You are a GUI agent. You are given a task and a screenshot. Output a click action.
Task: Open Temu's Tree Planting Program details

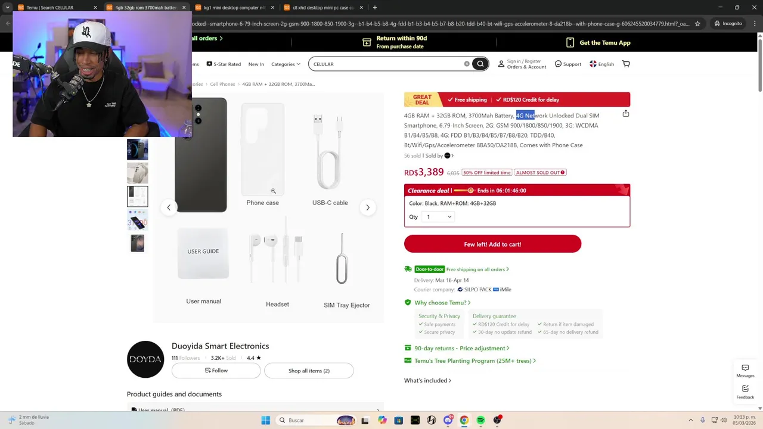coord(475,360)
